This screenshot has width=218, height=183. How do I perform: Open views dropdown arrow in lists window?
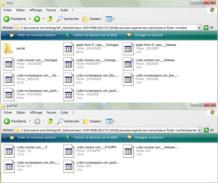pos(114,19)
